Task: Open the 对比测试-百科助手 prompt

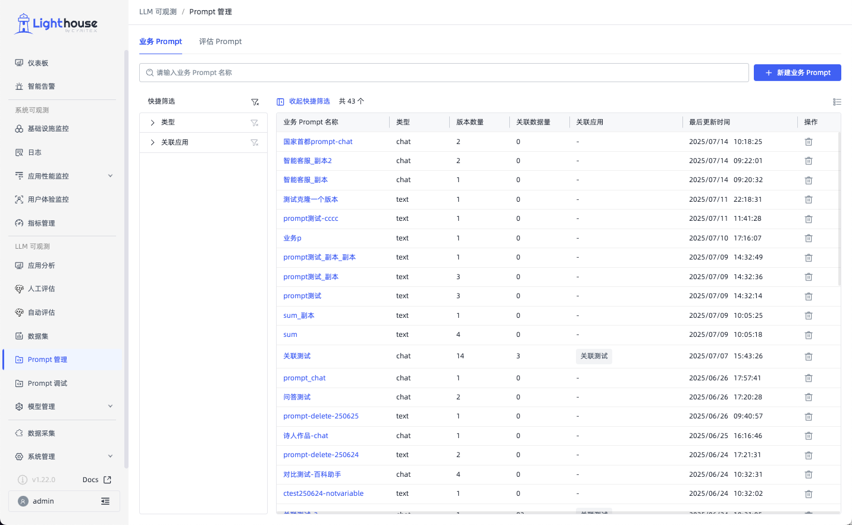Action: [x=312, y=474]
